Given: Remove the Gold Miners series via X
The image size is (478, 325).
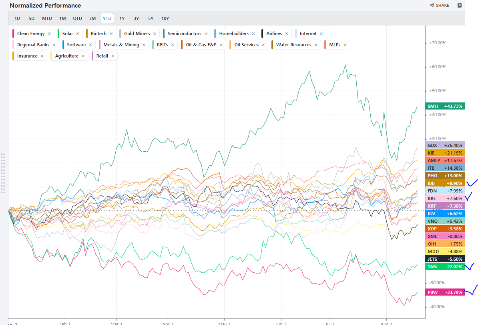Looking at the screenshot, I should 155,34.
